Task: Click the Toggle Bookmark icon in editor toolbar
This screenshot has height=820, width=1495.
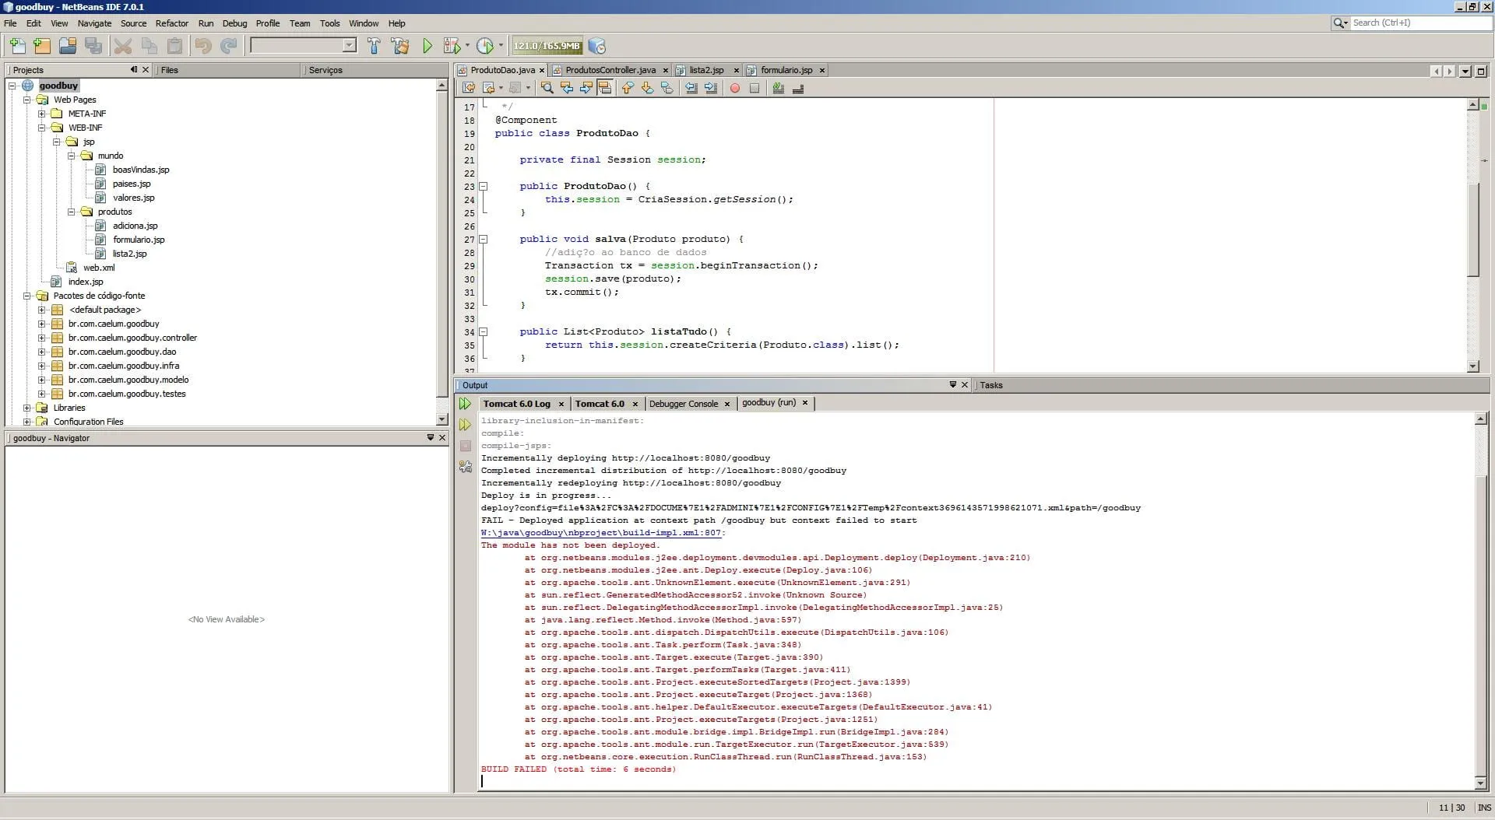Action: tap(667, 88)
